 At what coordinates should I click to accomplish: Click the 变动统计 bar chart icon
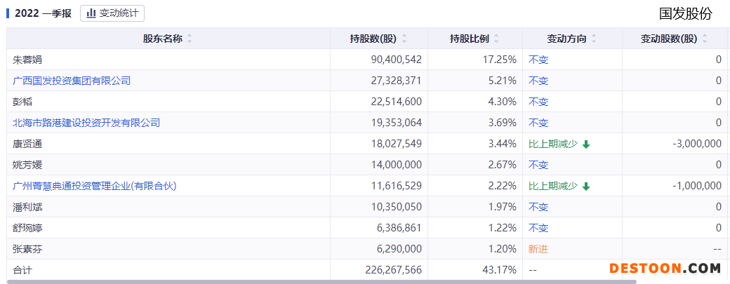coord(92,13)
